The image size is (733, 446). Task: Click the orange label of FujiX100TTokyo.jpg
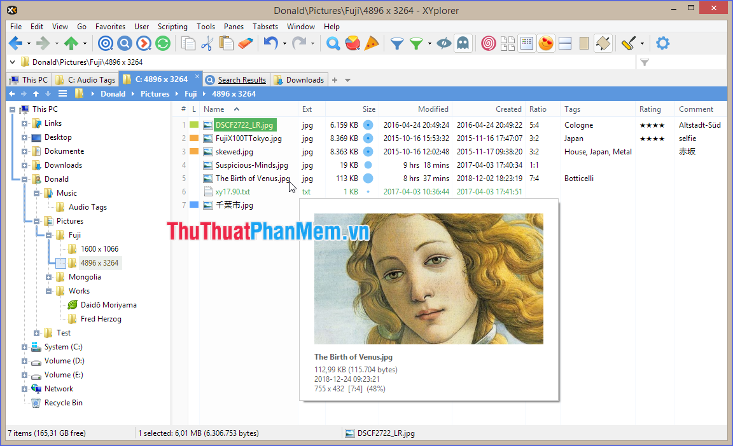pyautogui.click(x=194, y=138)
